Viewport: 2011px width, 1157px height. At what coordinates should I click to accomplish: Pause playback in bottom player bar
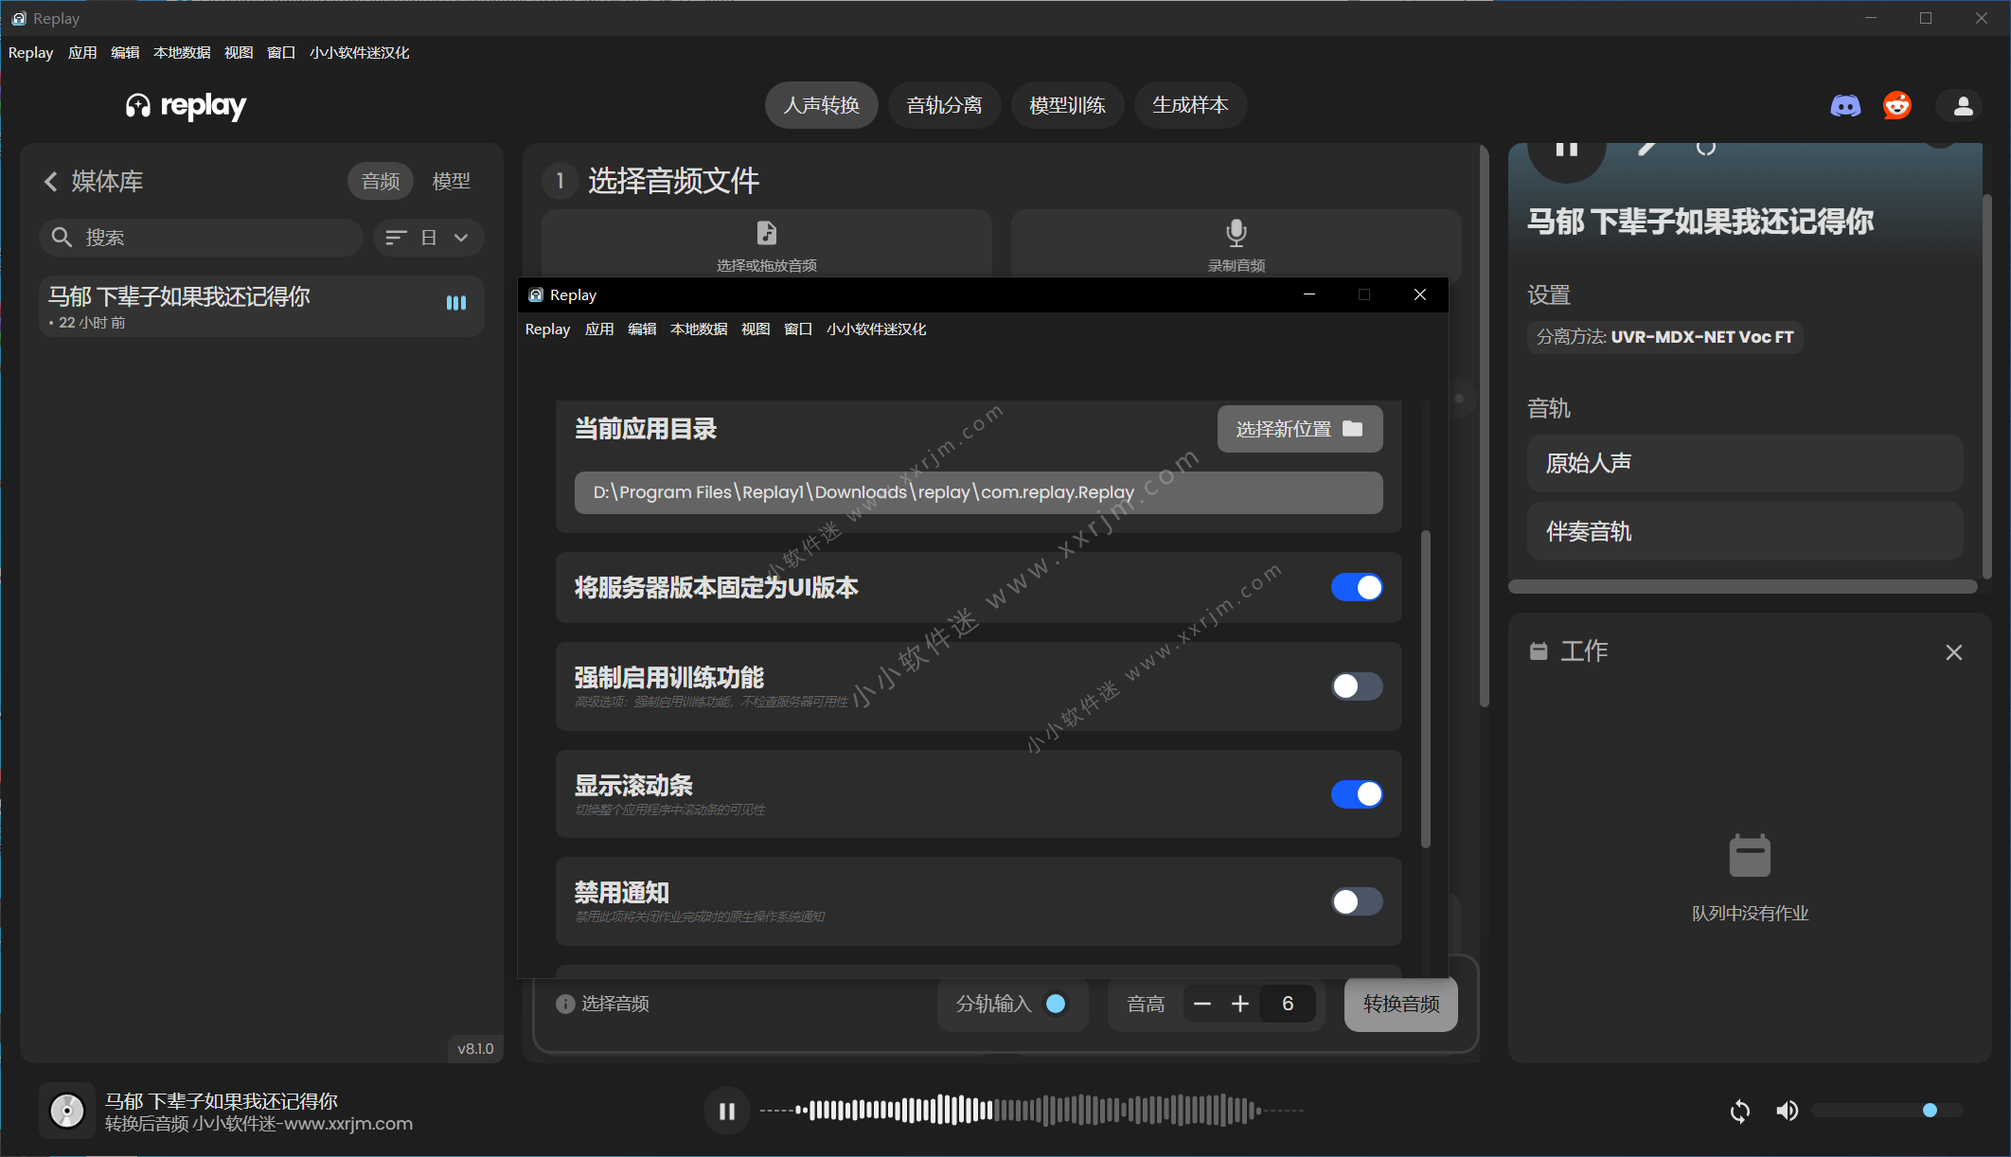coord(727,1112)
